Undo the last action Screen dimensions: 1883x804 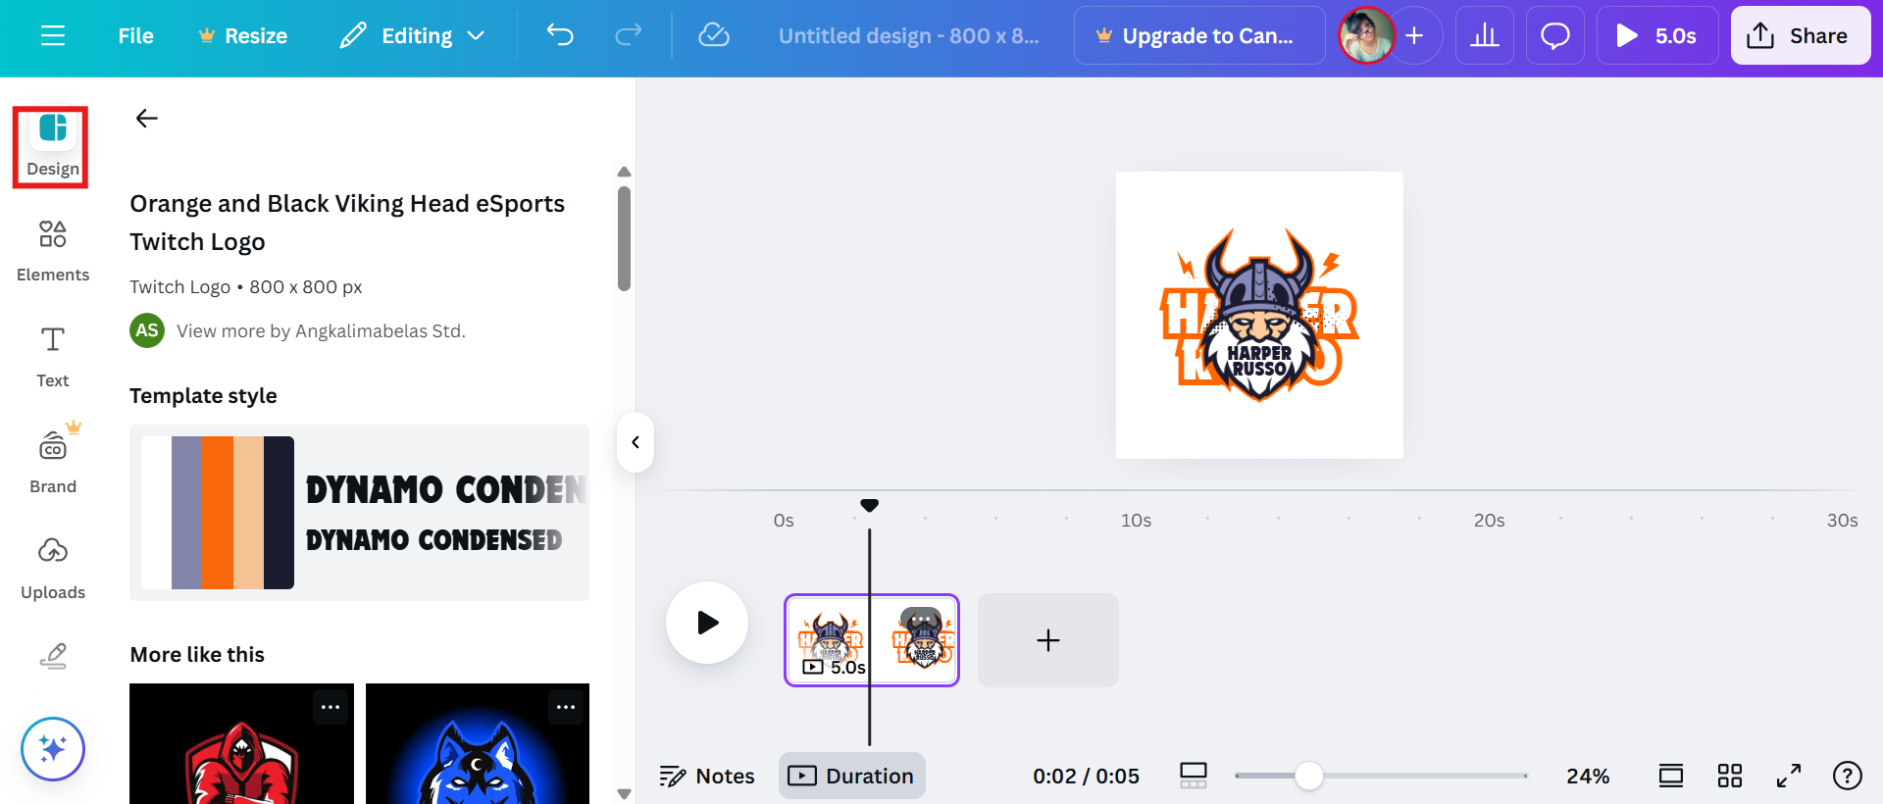[x=560, y=36]
